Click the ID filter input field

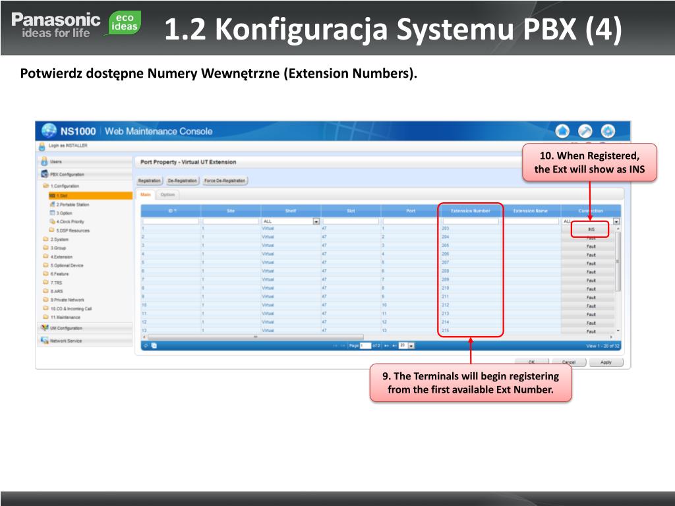coord(171,221)
